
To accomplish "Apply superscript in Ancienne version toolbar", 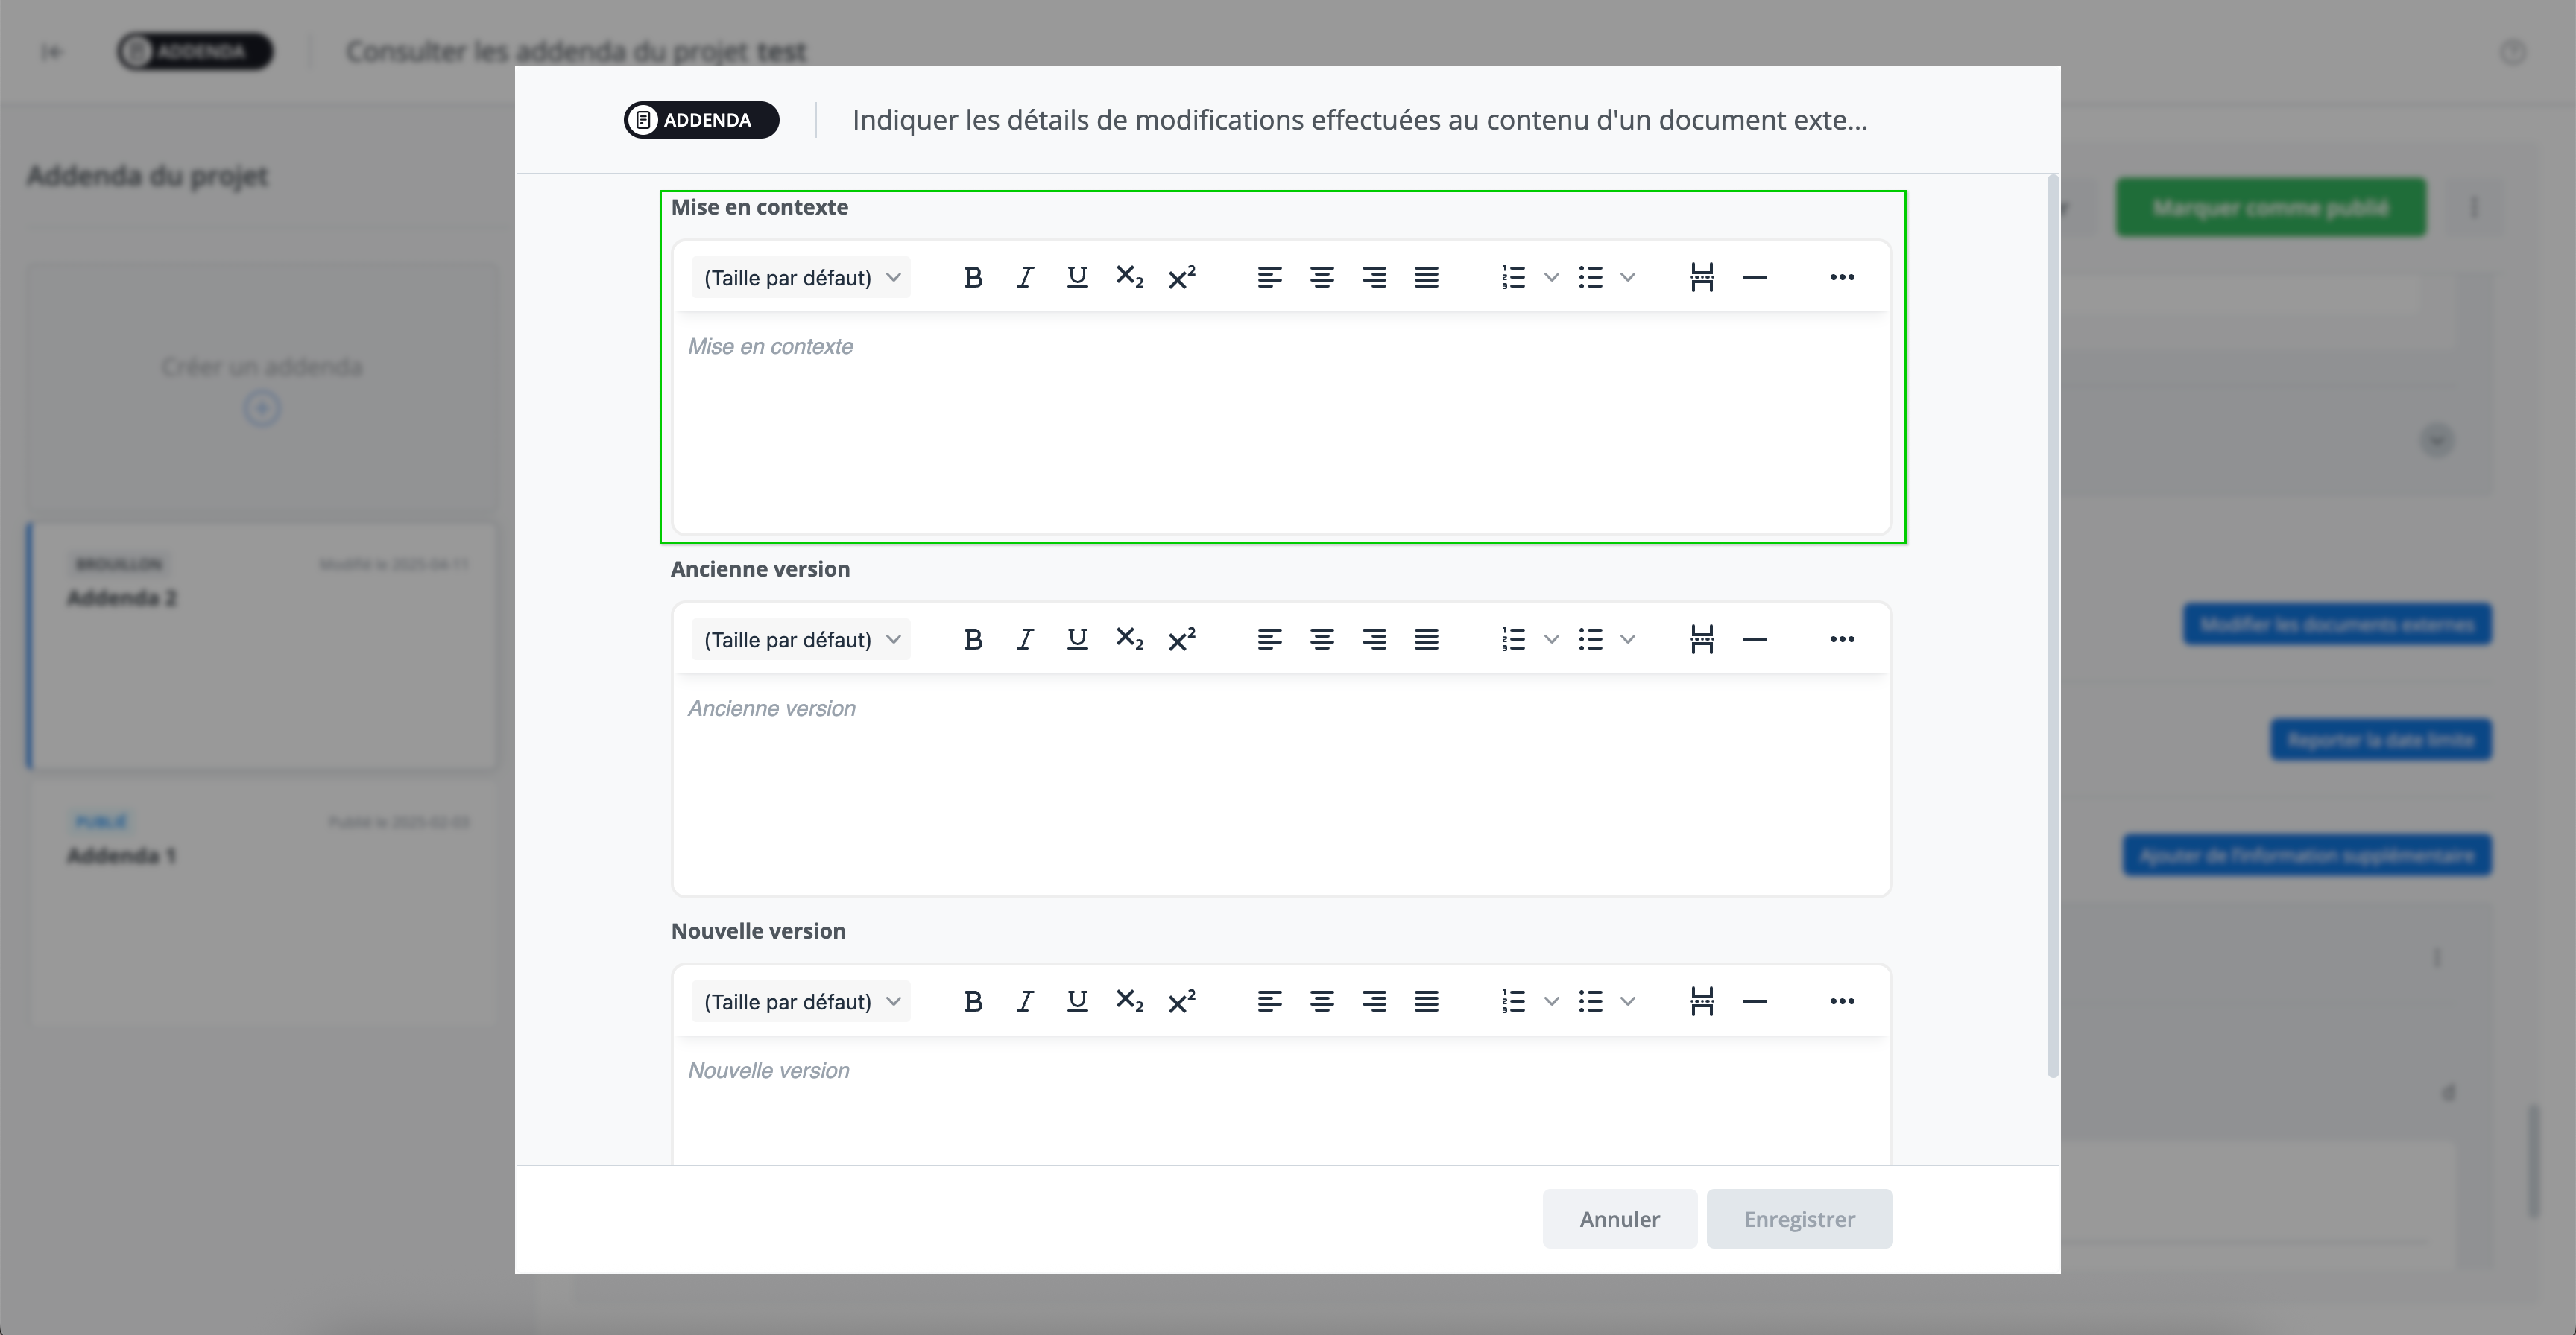I will click(1181, 640).
